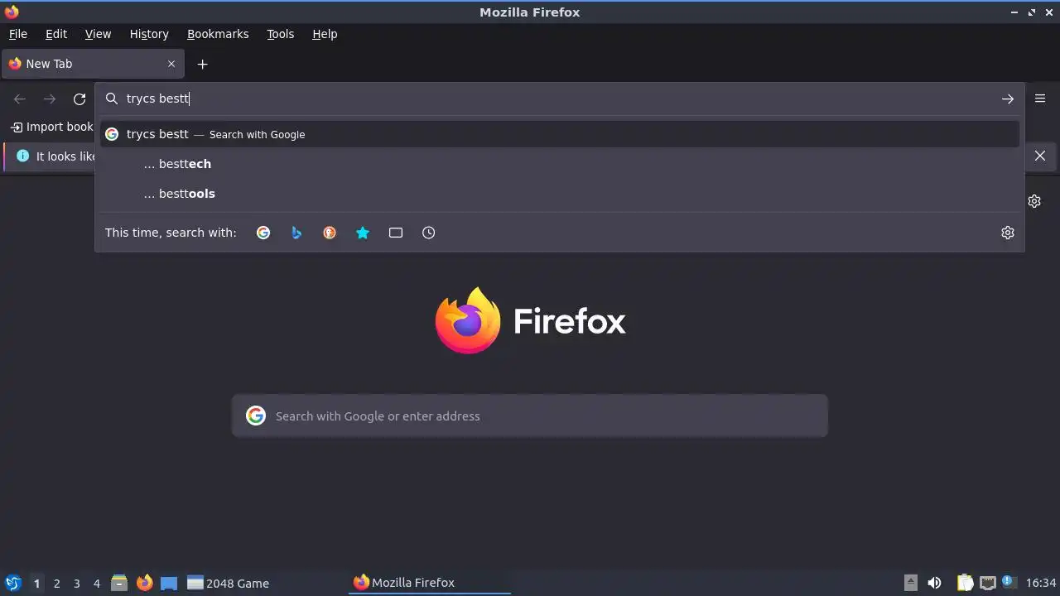Dismiss the notification bar with X
This screenshot has width=1060, height=596.
[1040, 156]
